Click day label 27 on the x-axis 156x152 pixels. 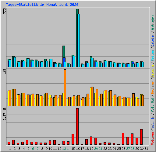(x=128, y=149)
